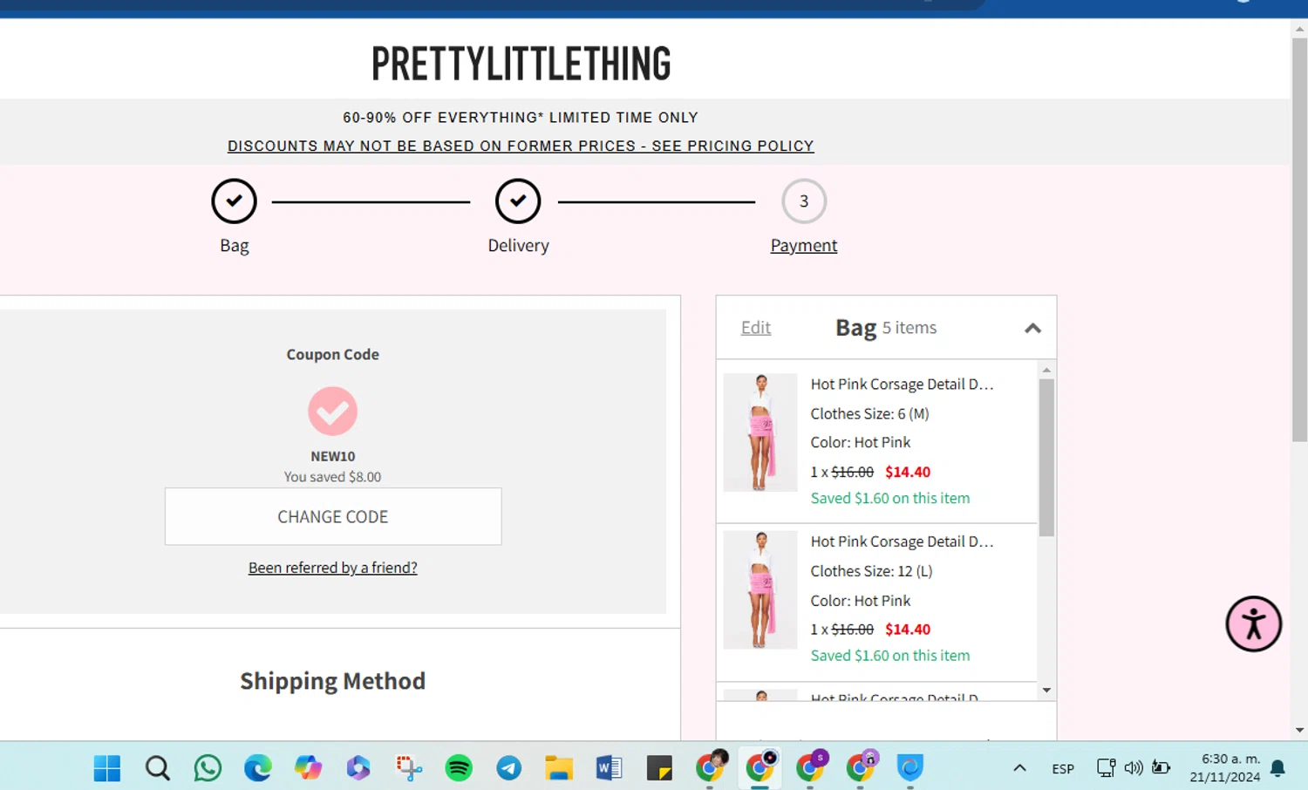Click the Bag step checkmark circle
Screen dimensions: 1308x790
click(234, 201)
